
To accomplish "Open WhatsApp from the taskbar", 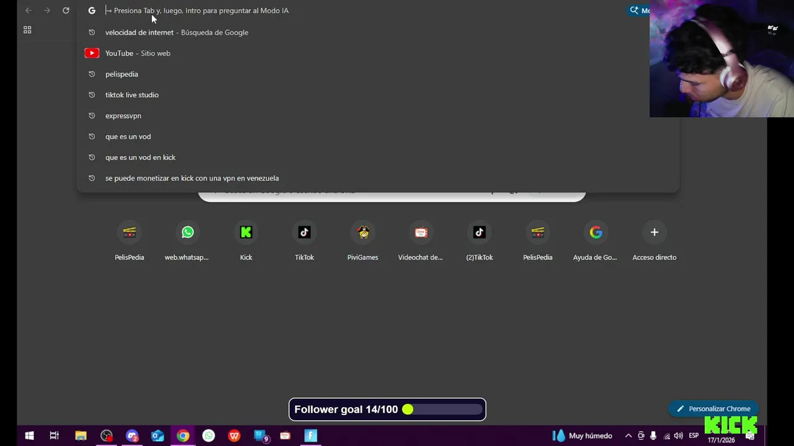I will 208,435.
